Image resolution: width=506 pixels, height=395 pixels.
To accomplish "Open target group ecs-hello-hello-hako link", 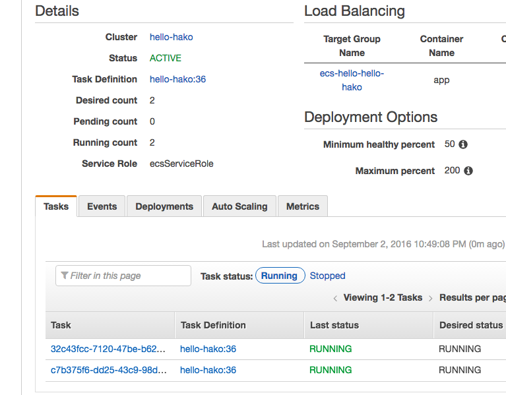I will 352,80.
